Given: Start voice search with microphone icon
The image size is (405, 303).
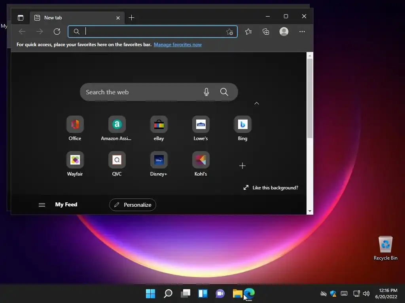Looking at the screenshot, I should pyautogui.click(x=206, y=92).
